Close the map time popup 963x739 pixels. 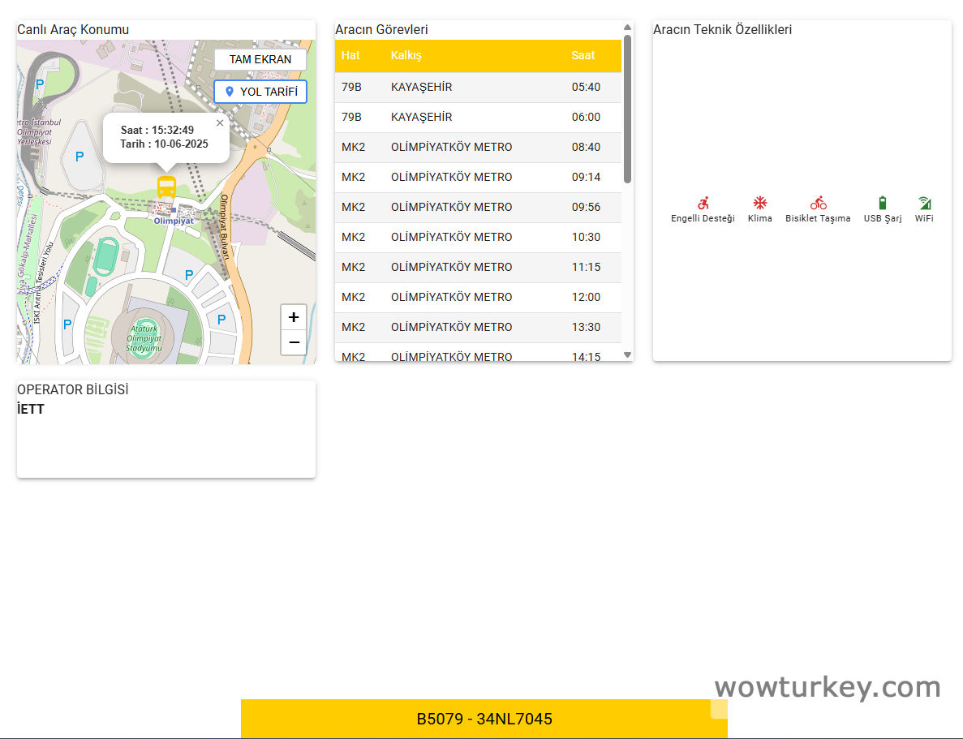220,123
